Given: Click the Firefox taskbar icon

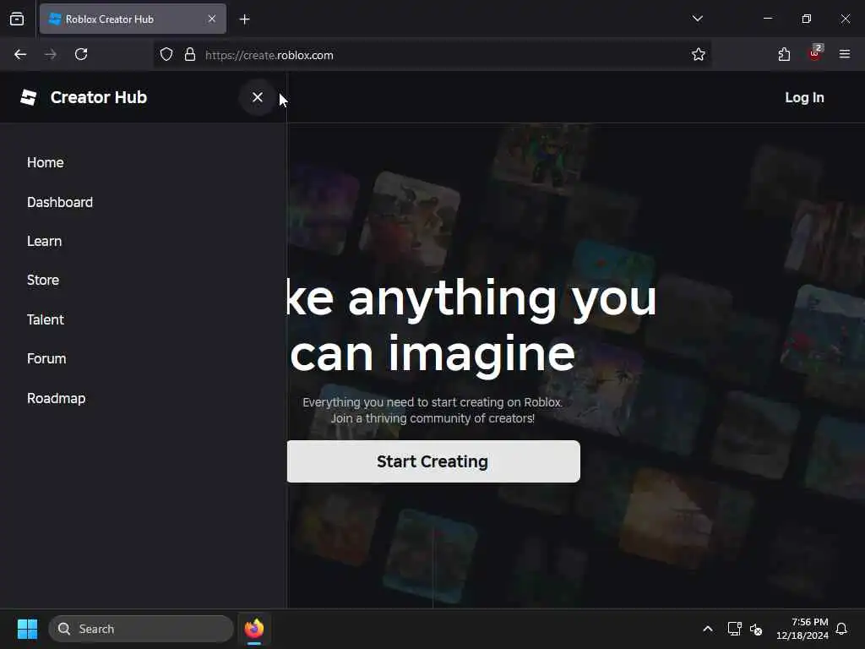Looking at the screenshot, I should (x=254, y=629).
